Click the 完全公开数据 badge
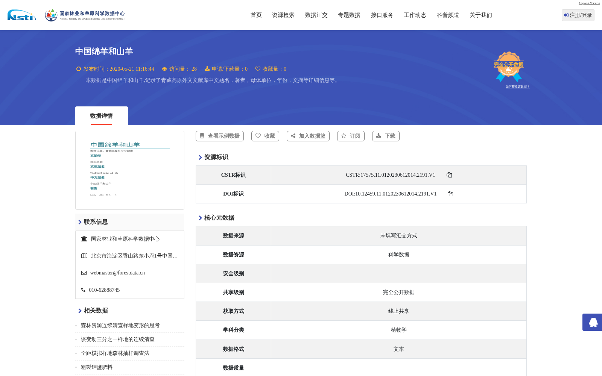 tap(509, 67)
